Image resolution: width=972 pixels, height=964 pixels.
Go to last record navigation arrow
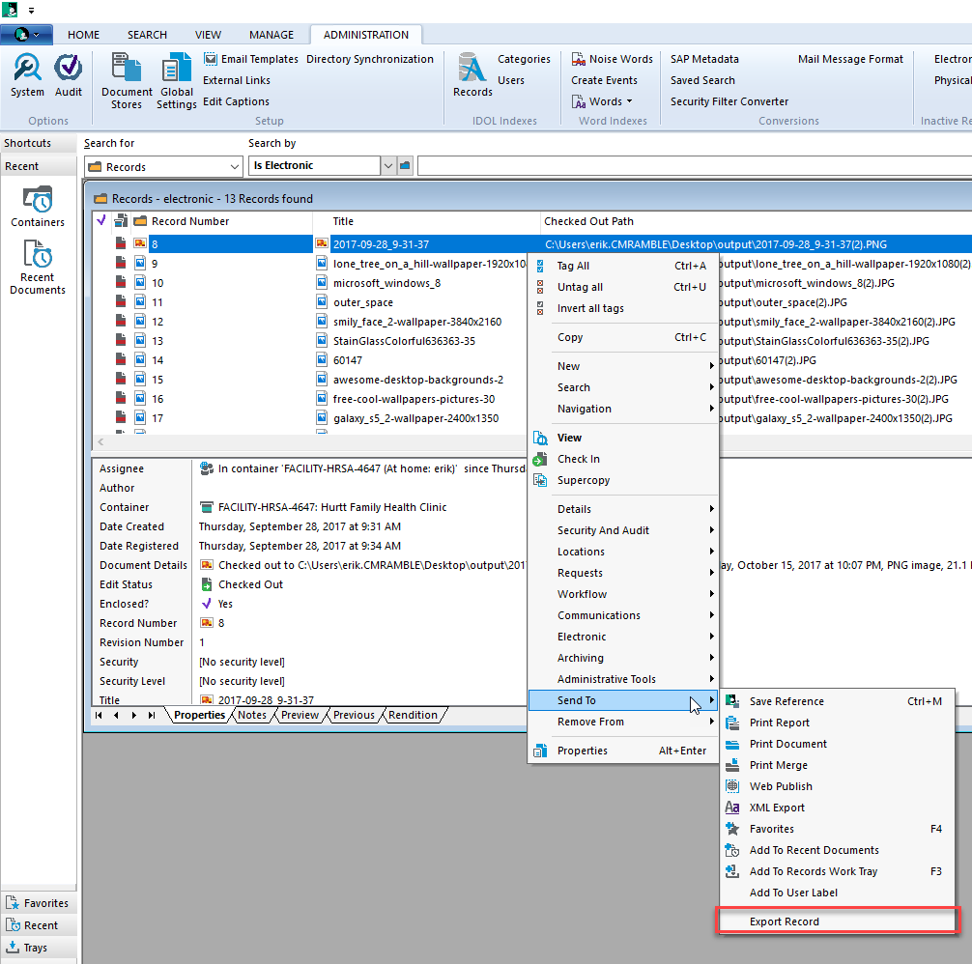tap(152, 715)
